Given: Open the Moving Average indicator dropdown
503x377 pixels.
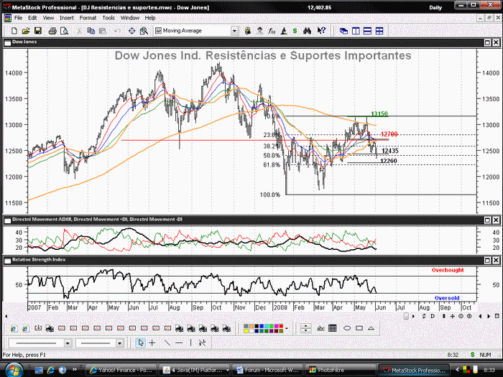Looking at the screenshot, I should [x=234, y=31].
